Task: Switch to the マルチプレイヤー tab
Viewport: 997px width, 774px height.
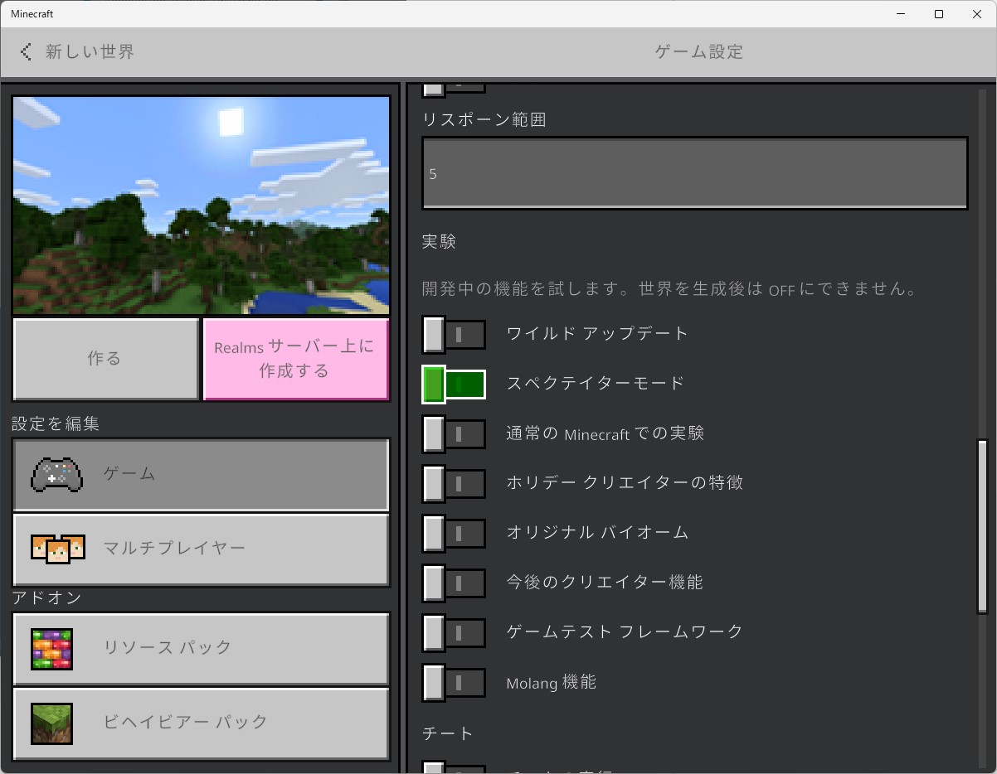Action: pos(201,548)
